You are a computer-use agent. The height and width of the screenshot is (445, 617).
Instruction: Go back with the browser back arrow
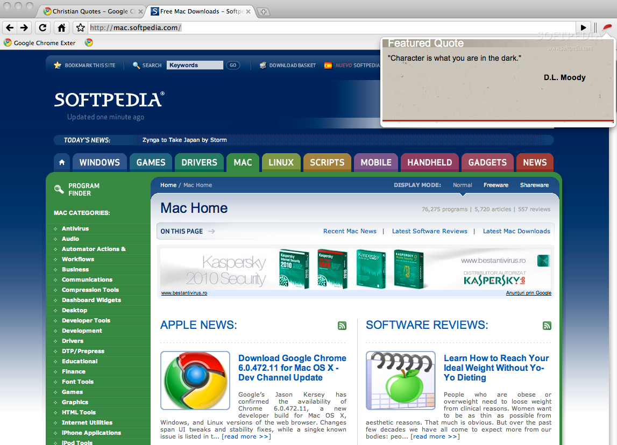pyautogui.click(x=10, y=27)
